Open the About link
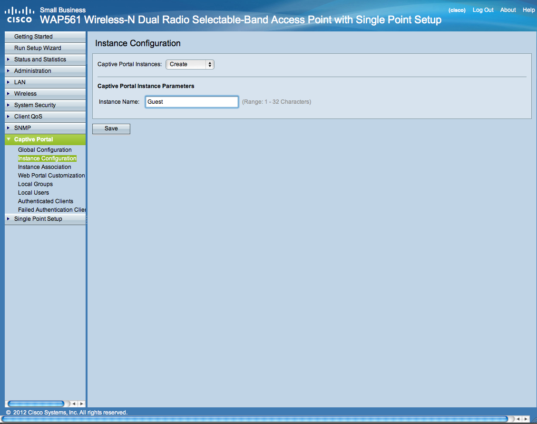This screenshot has height=424, width=537. (x=508, y=10)
